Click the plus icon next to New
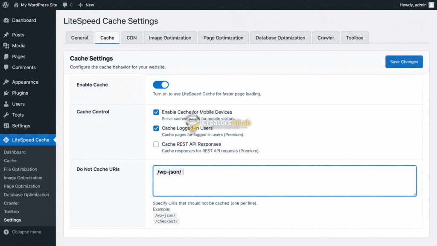This screenshot has width=437, height=246. coord(81,5)
